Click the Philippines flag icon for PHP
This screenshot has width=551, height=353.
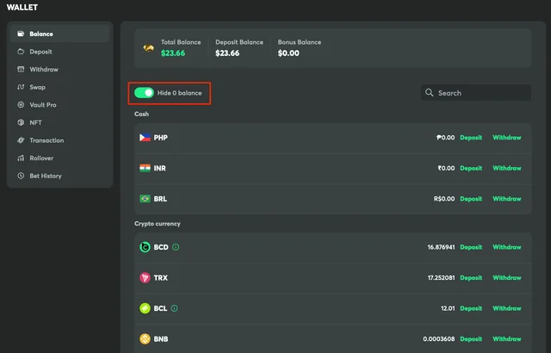(x=145, y=138)
